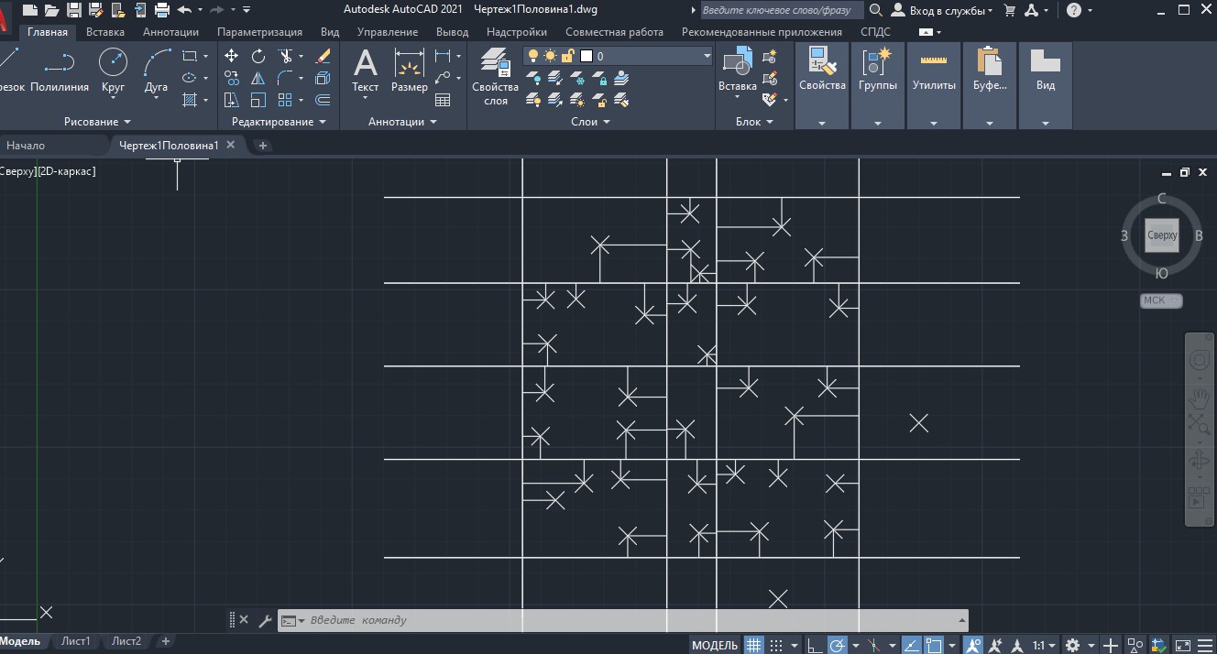Activate the Move tool in Редактирование panel
Image resolution: width=1217 pixels, height=654 pixels.
(232, 56)
